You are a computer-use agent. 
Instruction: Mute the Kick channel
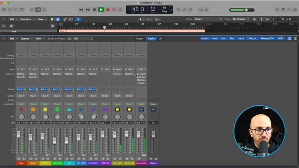coord(19,159)
